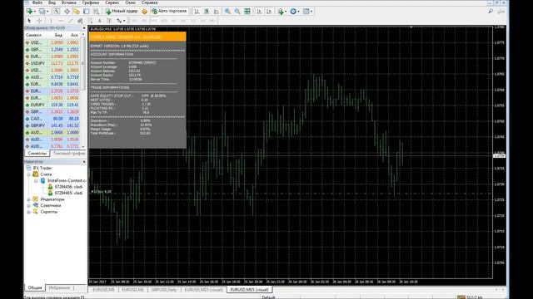Click Market Watch scrollbar up arrow
533x299 pixels.
click(83, 35)
